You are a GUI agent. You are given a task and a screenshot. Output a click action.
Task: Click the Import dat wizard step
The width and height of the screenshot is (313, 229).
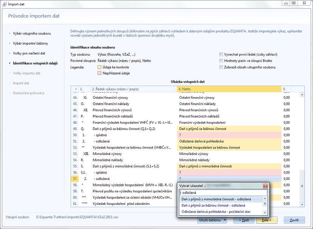click(21, 83)
